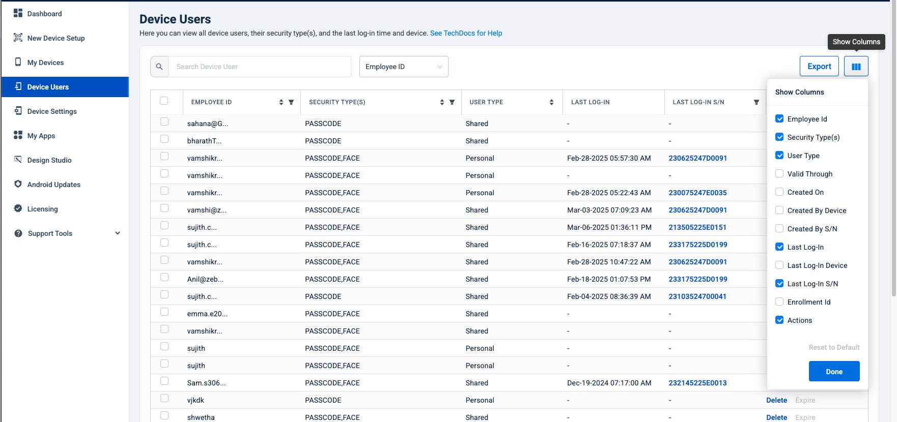Screen dimensions: 897x422
Task: Click the search magnifier icon
Action: (159, 67)
